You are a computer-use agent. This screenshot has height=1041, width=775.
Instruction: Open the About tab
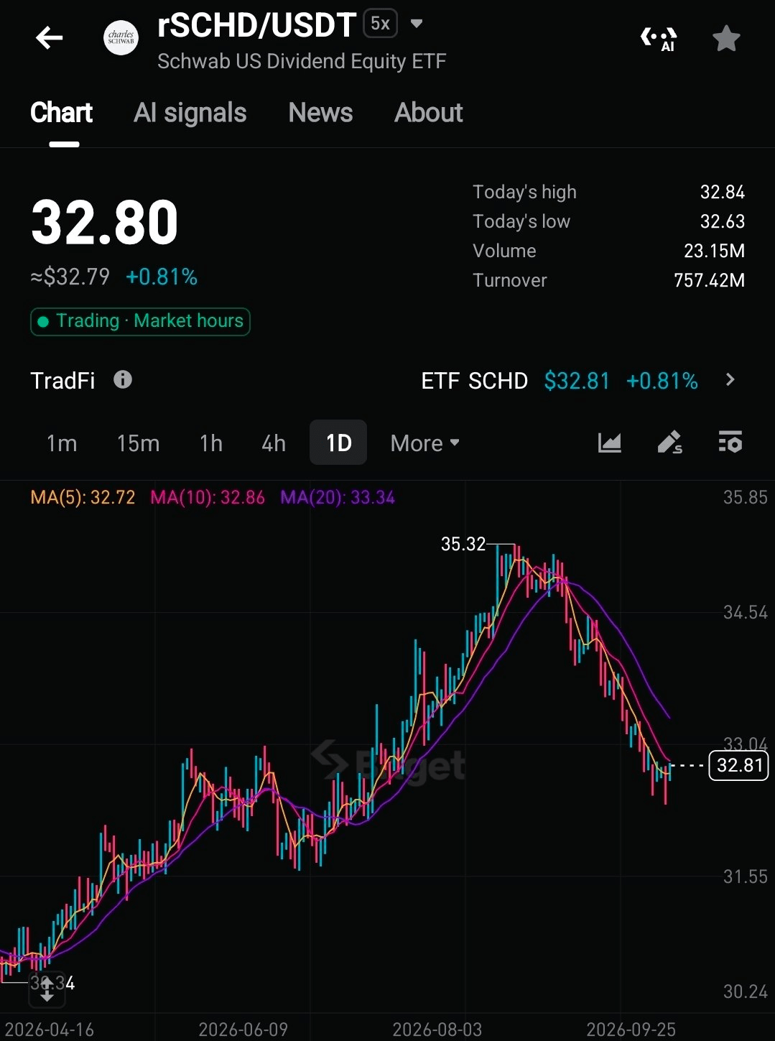coord(429,113)
